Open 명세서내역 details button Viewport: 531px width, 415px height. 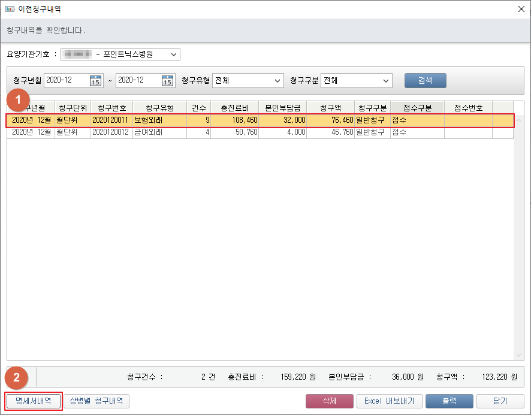tap(34, 401)
